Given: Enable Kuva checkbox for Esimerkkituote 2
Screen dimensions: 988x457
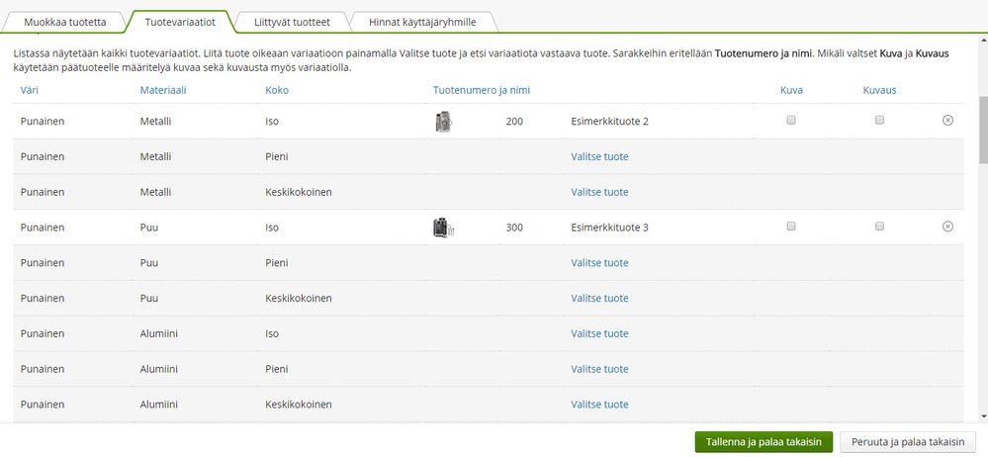Looking at the screenshot, I should click(790, 120).
